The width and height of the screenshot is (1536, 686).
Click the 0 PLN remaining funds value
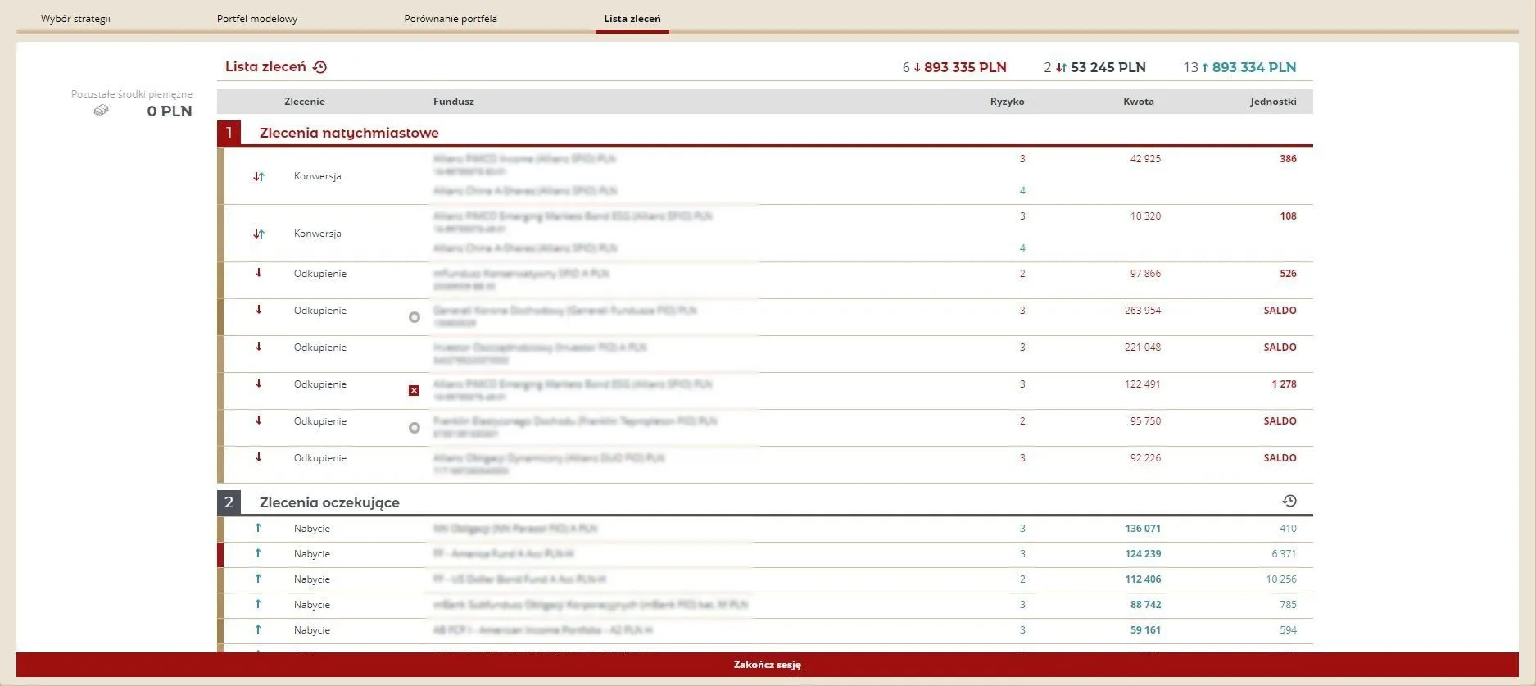coord(170,111)
